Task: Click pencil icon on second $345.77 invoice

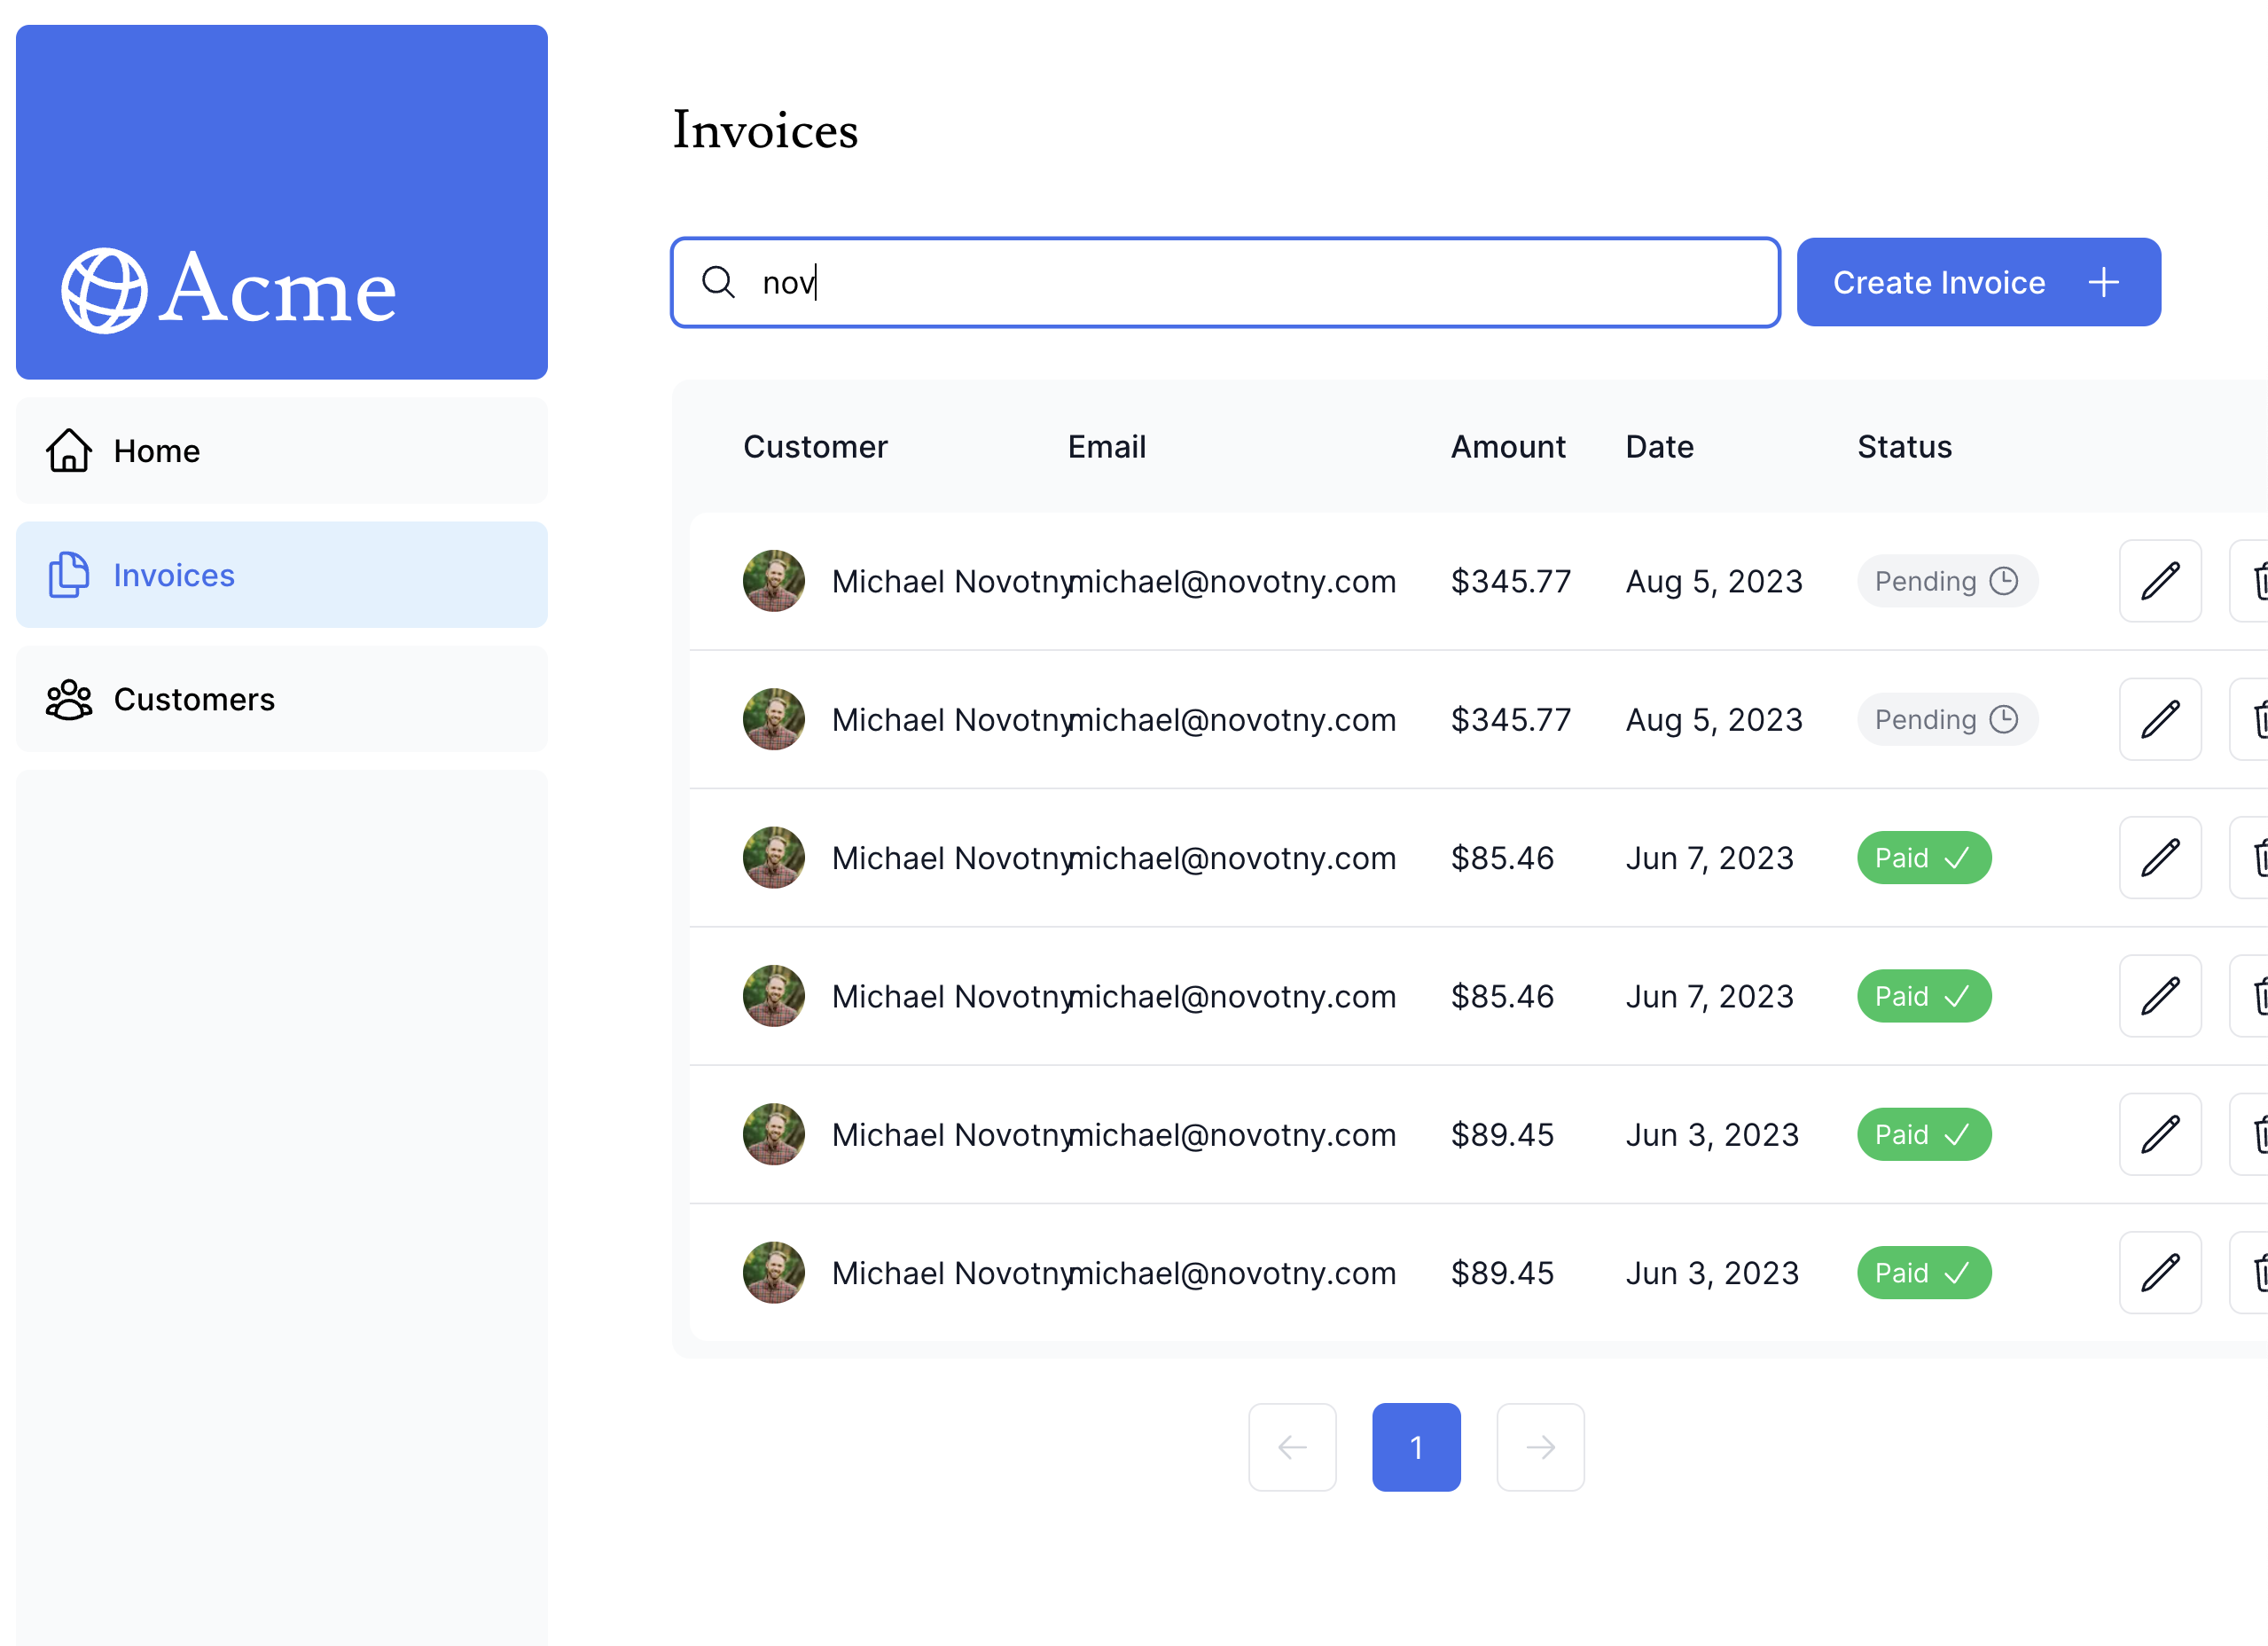Action: (x=2159, y=719)
